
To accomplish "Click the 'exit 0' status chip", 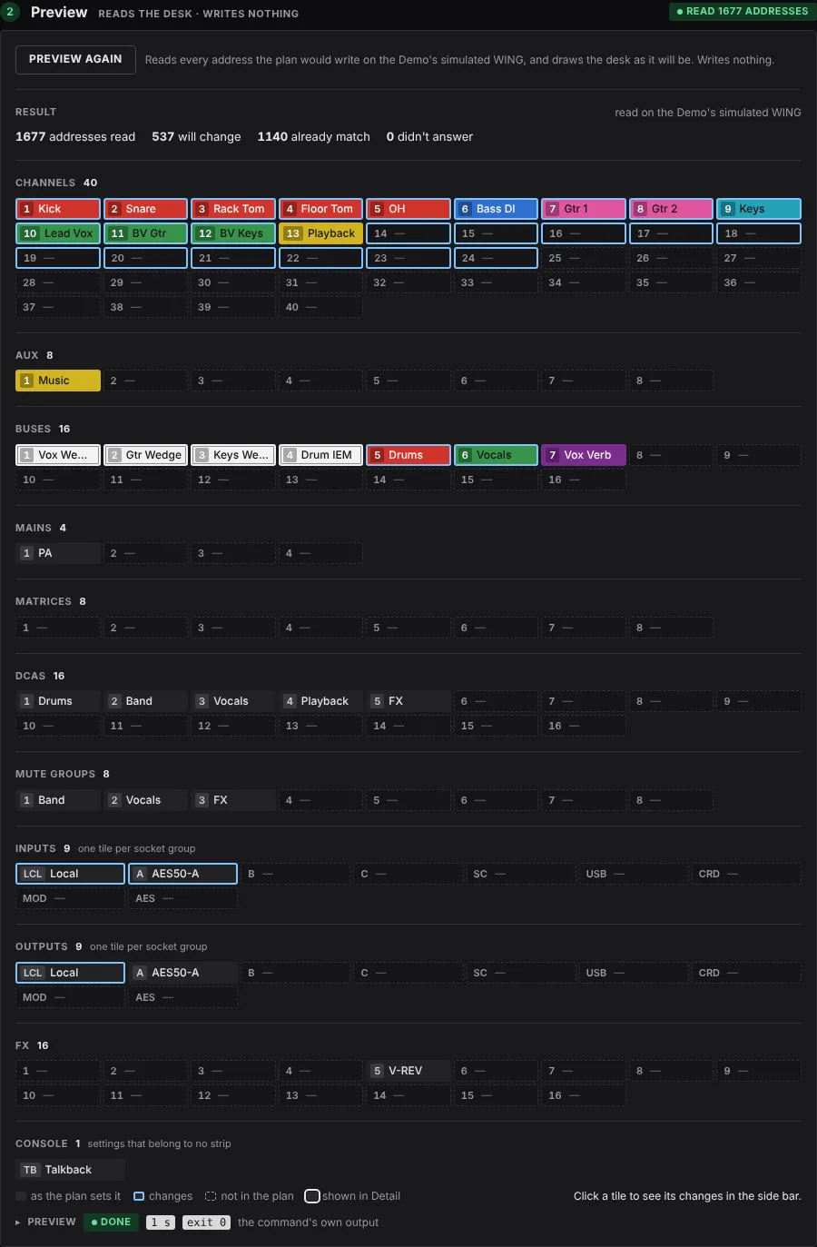I will click(x=206, y=1222).
